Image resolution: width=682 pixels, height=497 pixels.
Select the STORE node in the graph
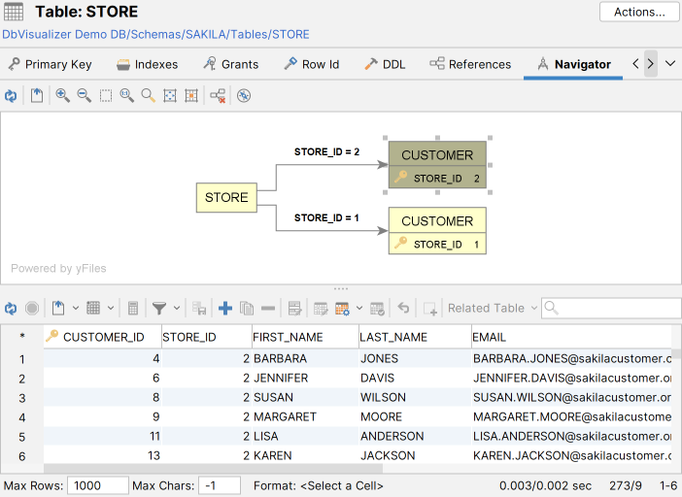click(x=226, y=197)
